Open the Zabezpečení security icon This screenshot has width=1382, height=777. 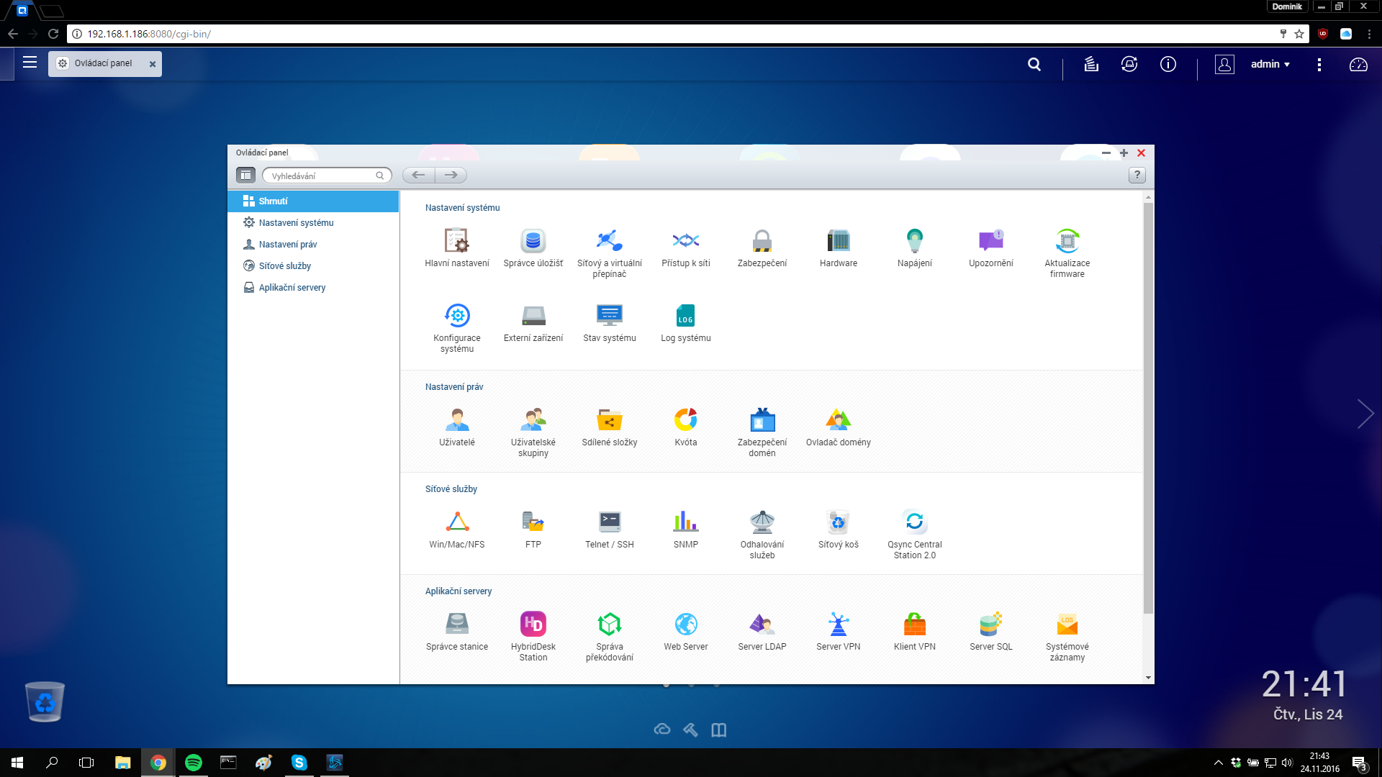(x=762, y=241)
